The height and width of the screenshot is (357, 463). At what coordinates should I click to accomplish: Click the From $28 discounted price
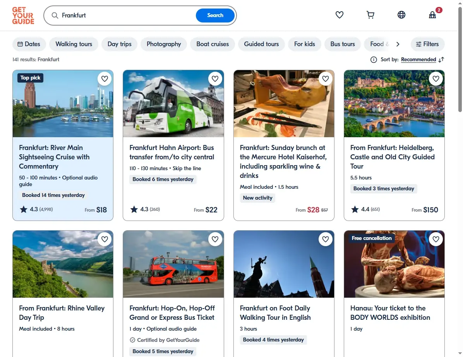pyautogui.click(x=312, y=210)
